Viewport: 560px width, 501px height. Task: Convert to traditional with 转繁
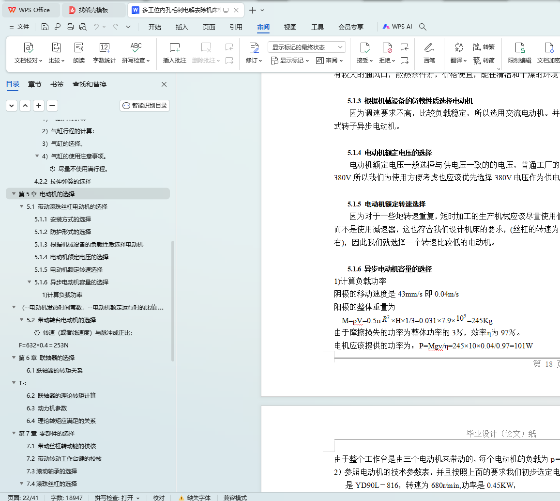tap(484, 47)
